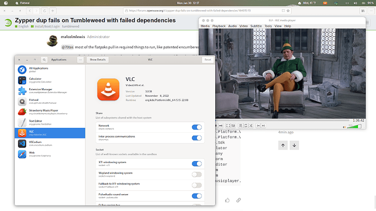Toggle VLC playlist view button

pyautogui.click(x=240, y=126)
